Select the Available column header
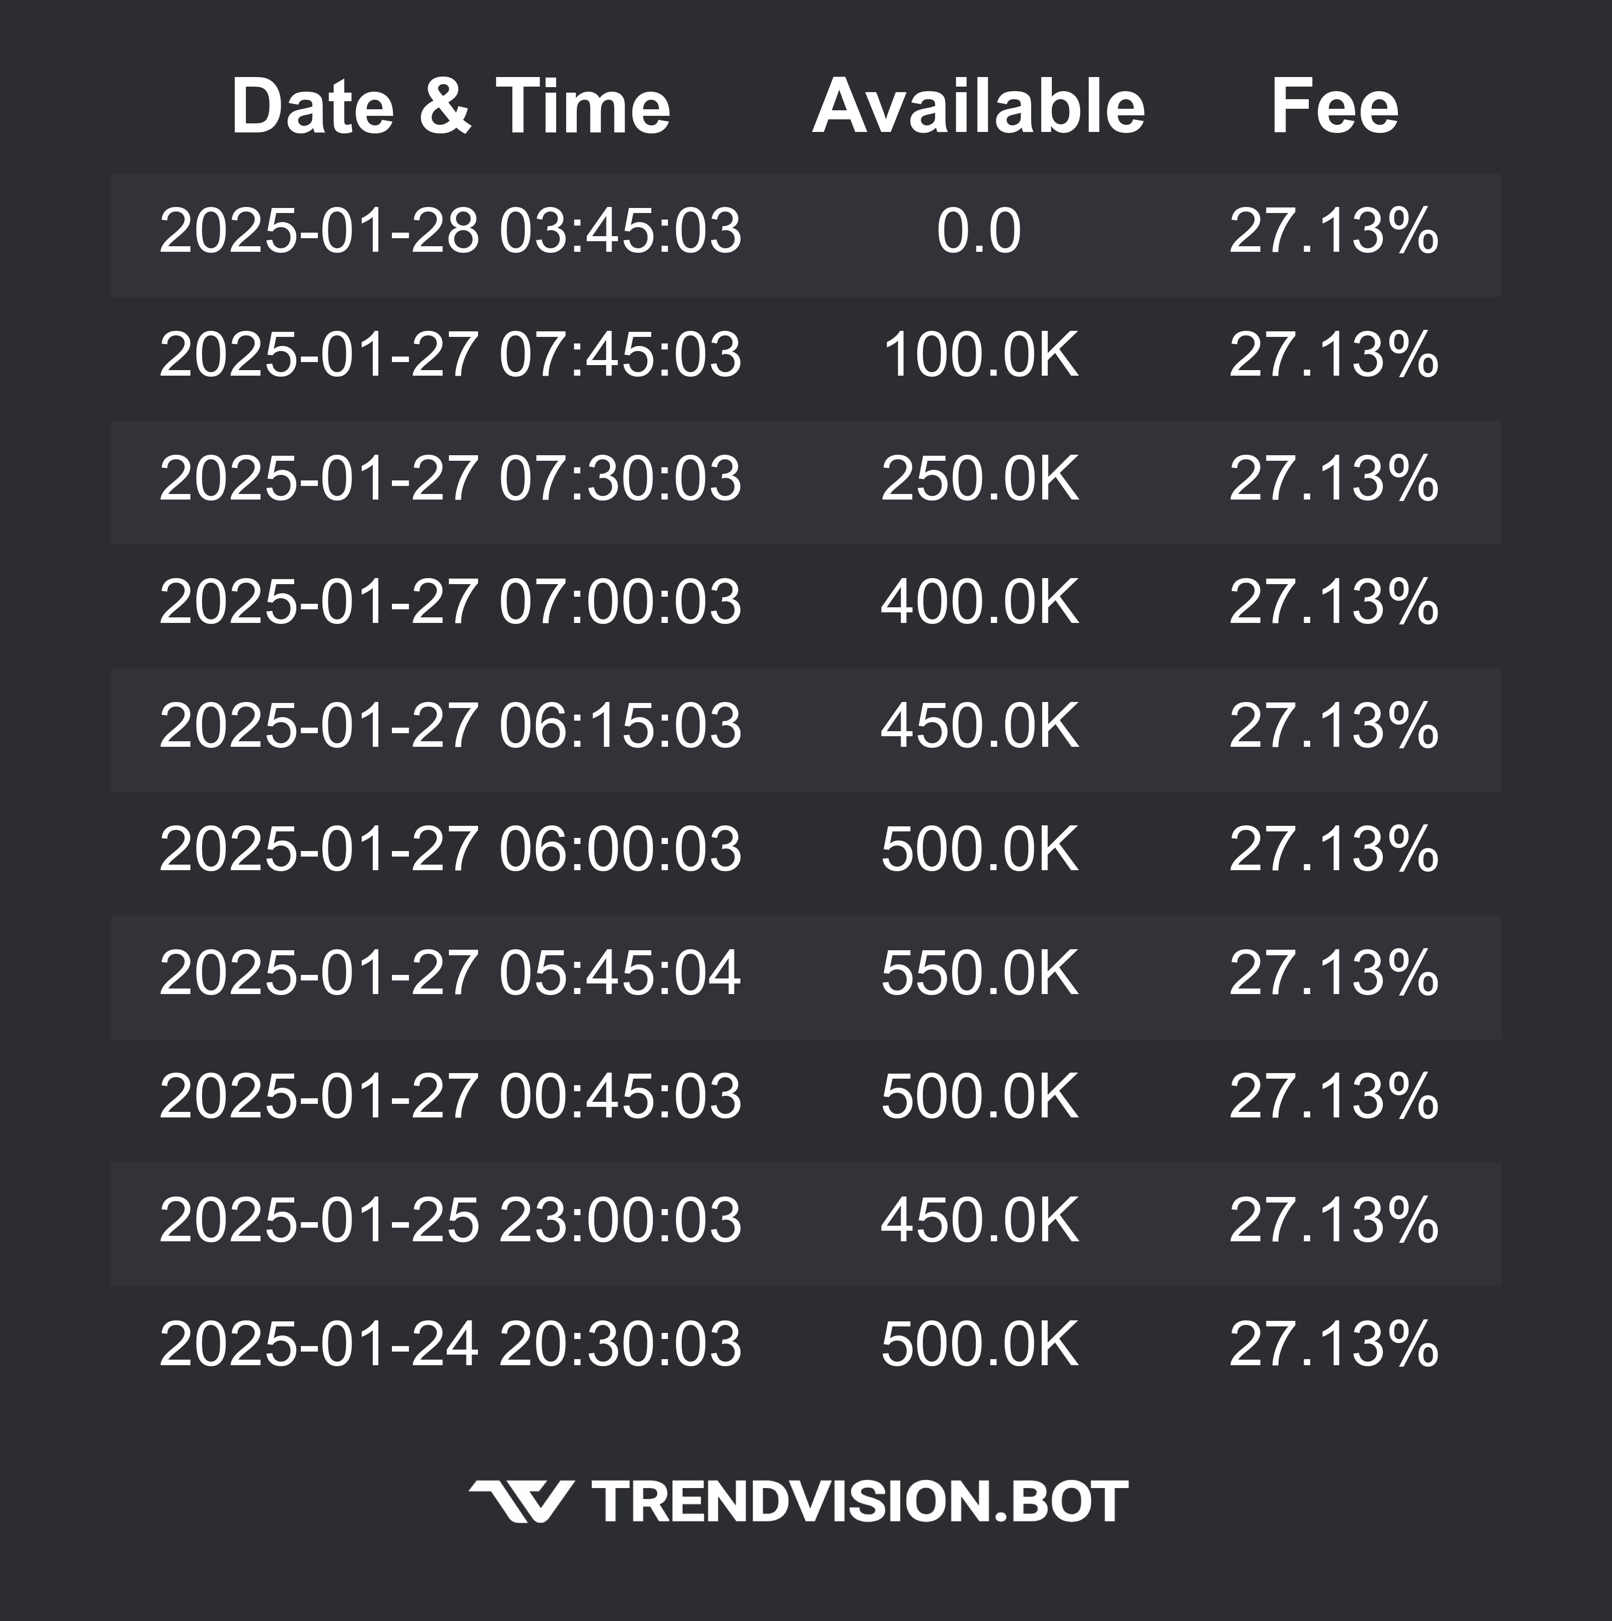This screenshot has width=1612, height=1621. click(x=978, y=107)
